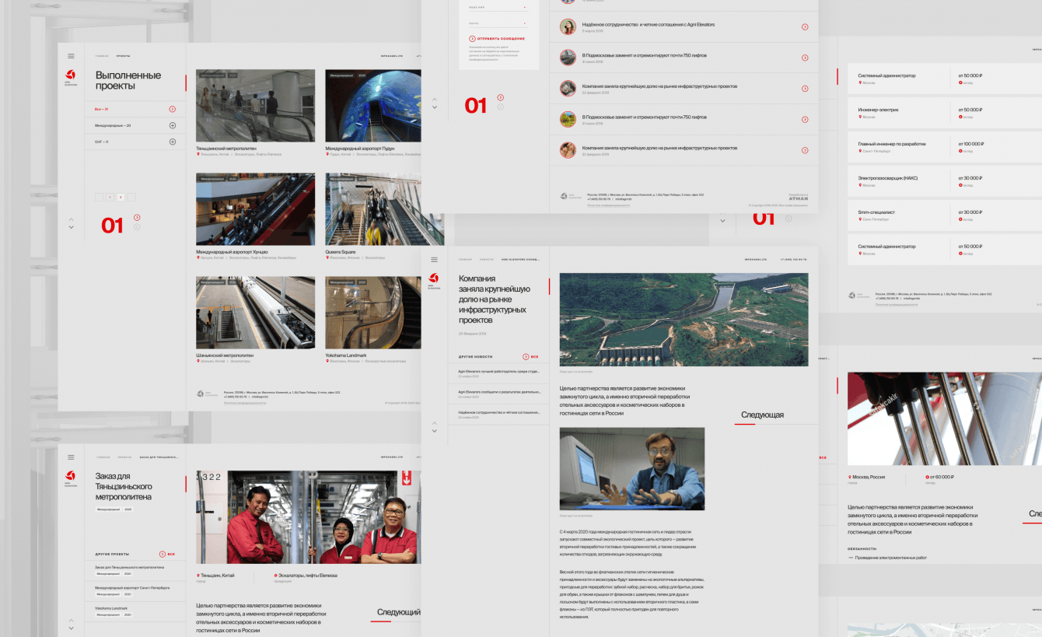Click grey previous arrow beside 01 on projects page
This screenshot has height=637, width=1042.
point(137,227)
